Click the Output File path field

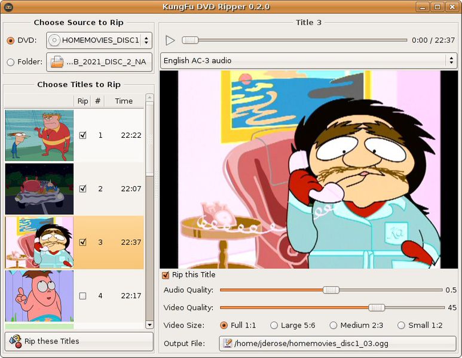pyautogui.click(x=338, y=343)
